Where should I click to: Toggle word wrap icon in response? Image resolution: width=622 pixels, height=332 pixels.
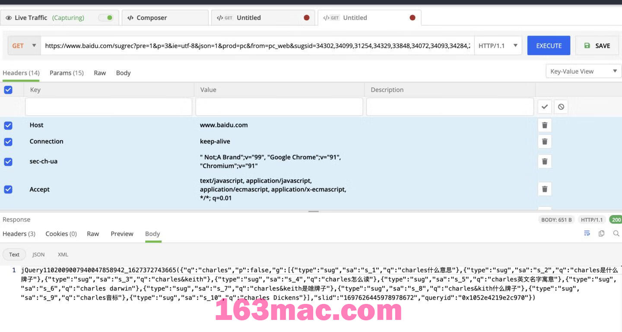pos(587,233)
